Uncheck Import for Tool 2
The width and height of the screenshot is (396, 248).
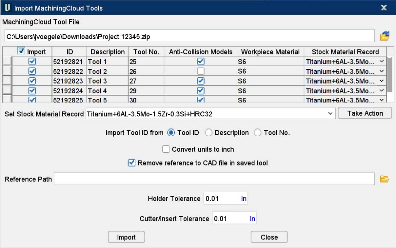coord(32,71)
